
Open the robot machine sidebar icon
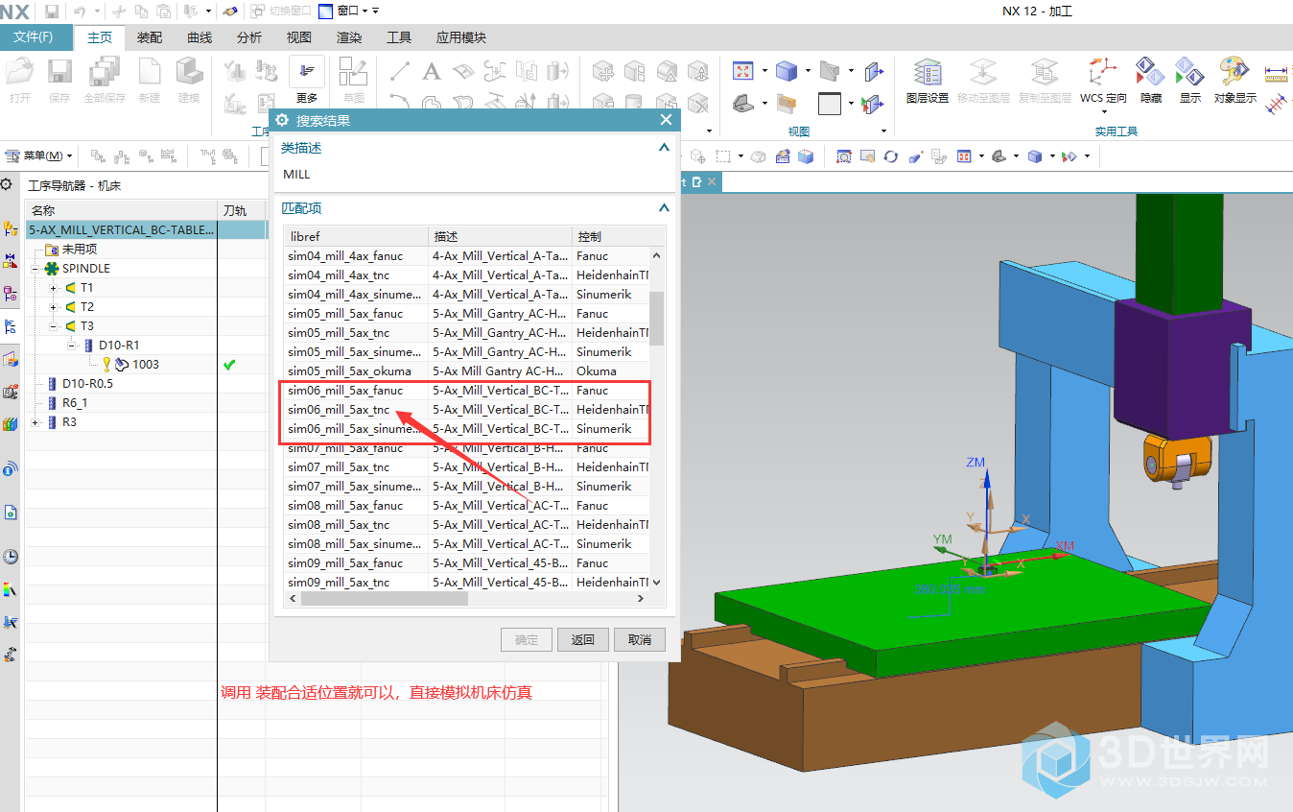pos(11,654)
